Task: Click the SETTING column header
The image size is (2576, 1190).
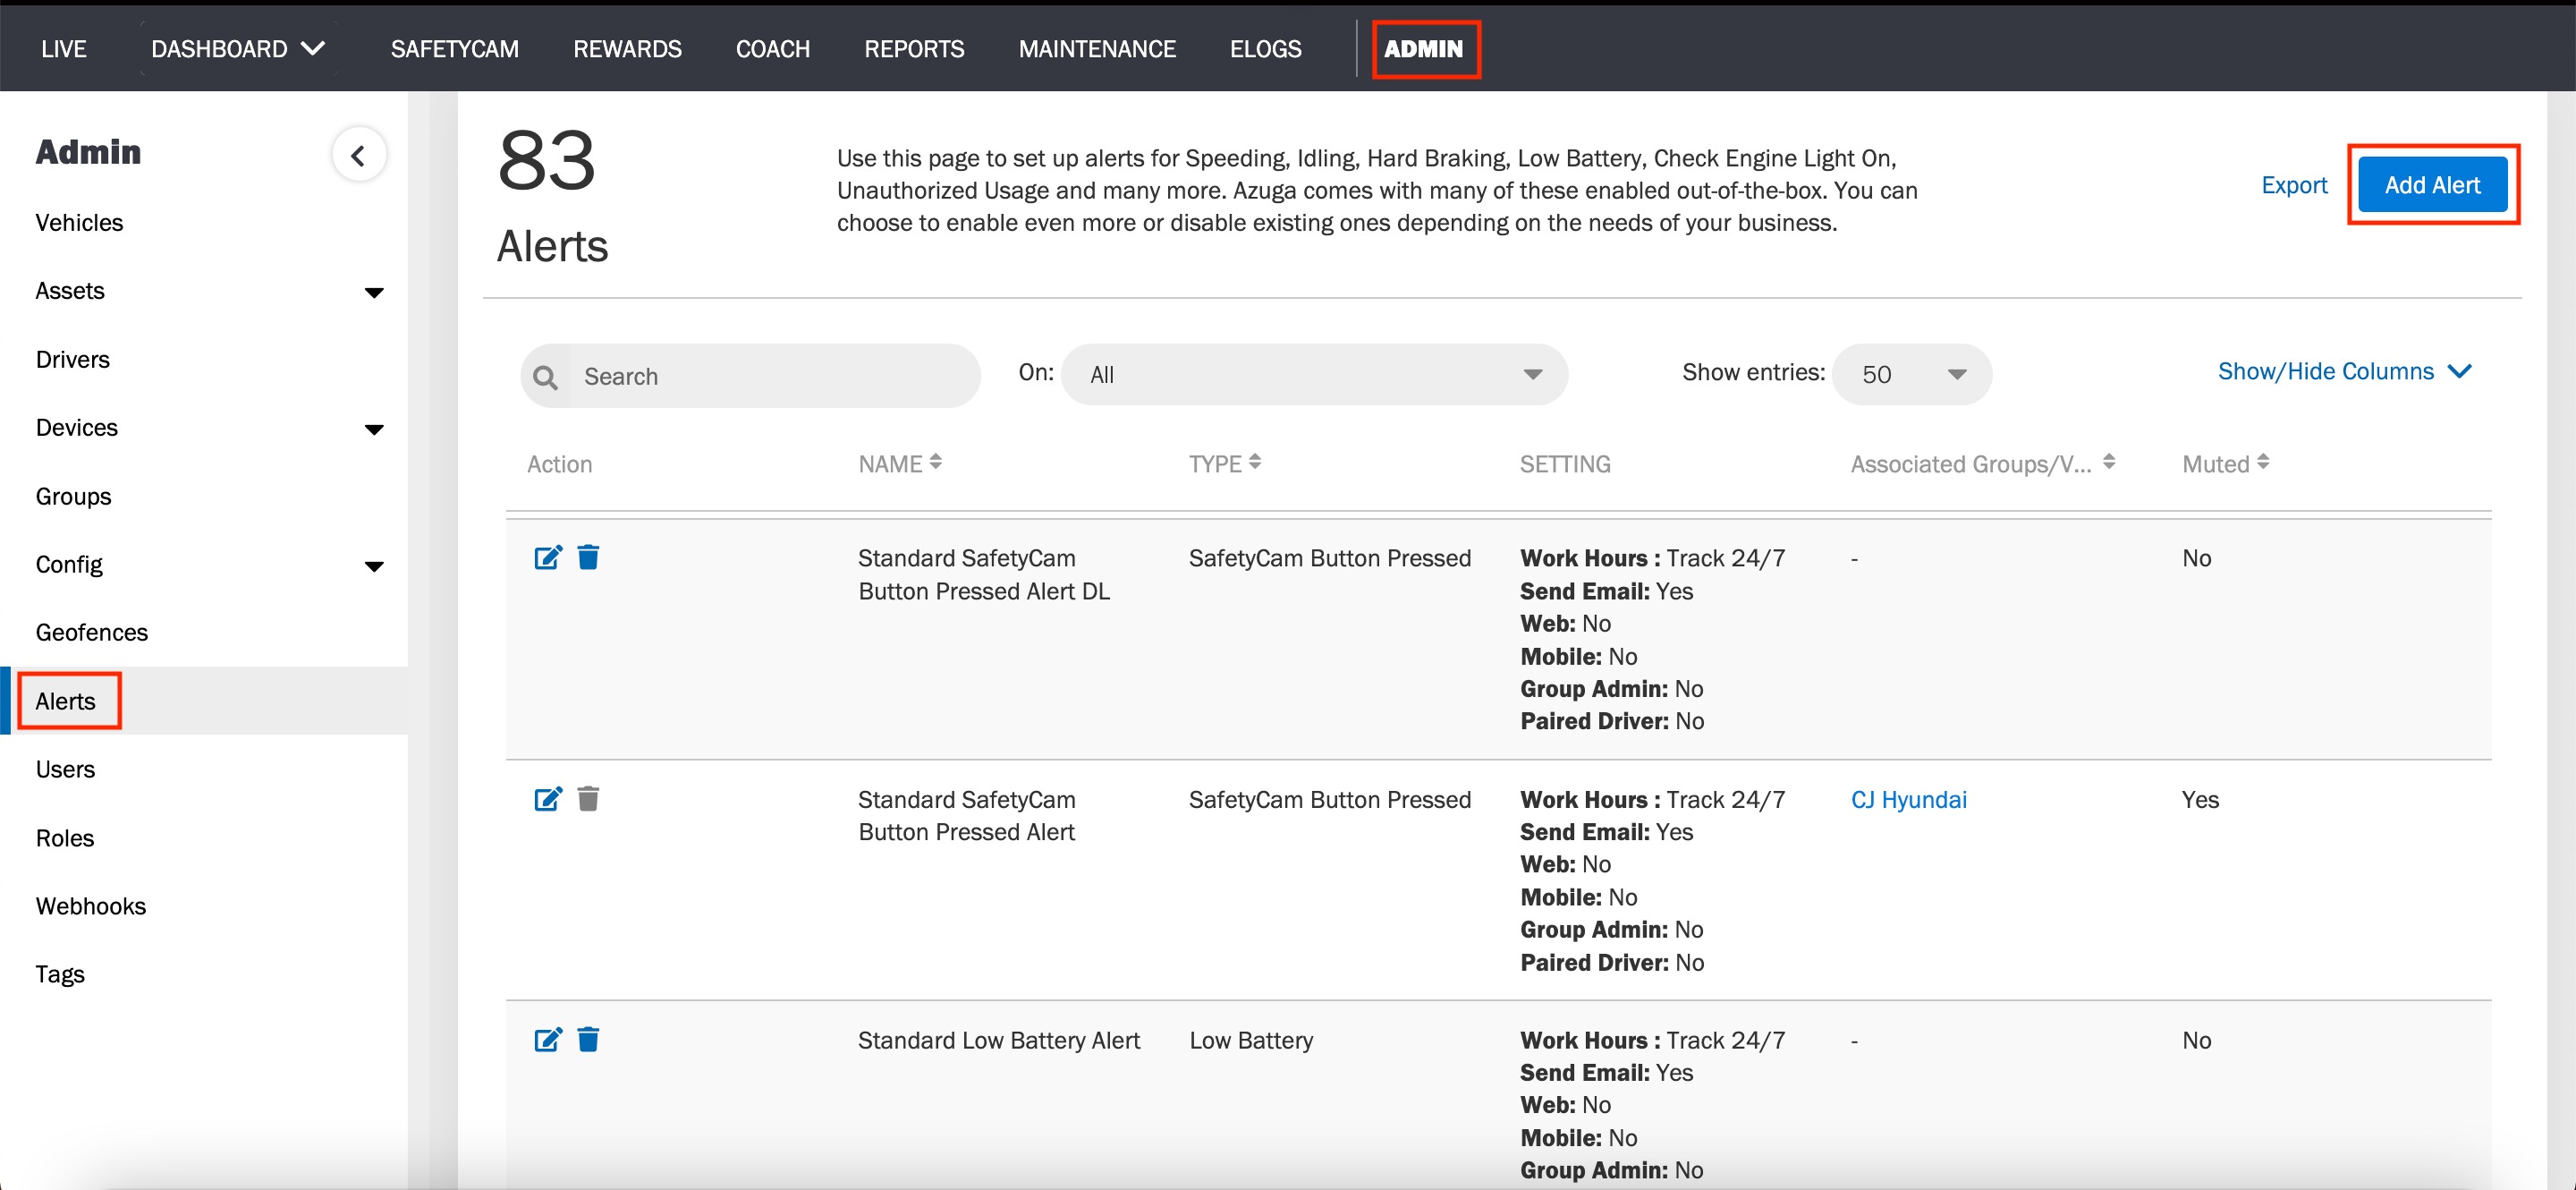Action: click(1564, 464)
